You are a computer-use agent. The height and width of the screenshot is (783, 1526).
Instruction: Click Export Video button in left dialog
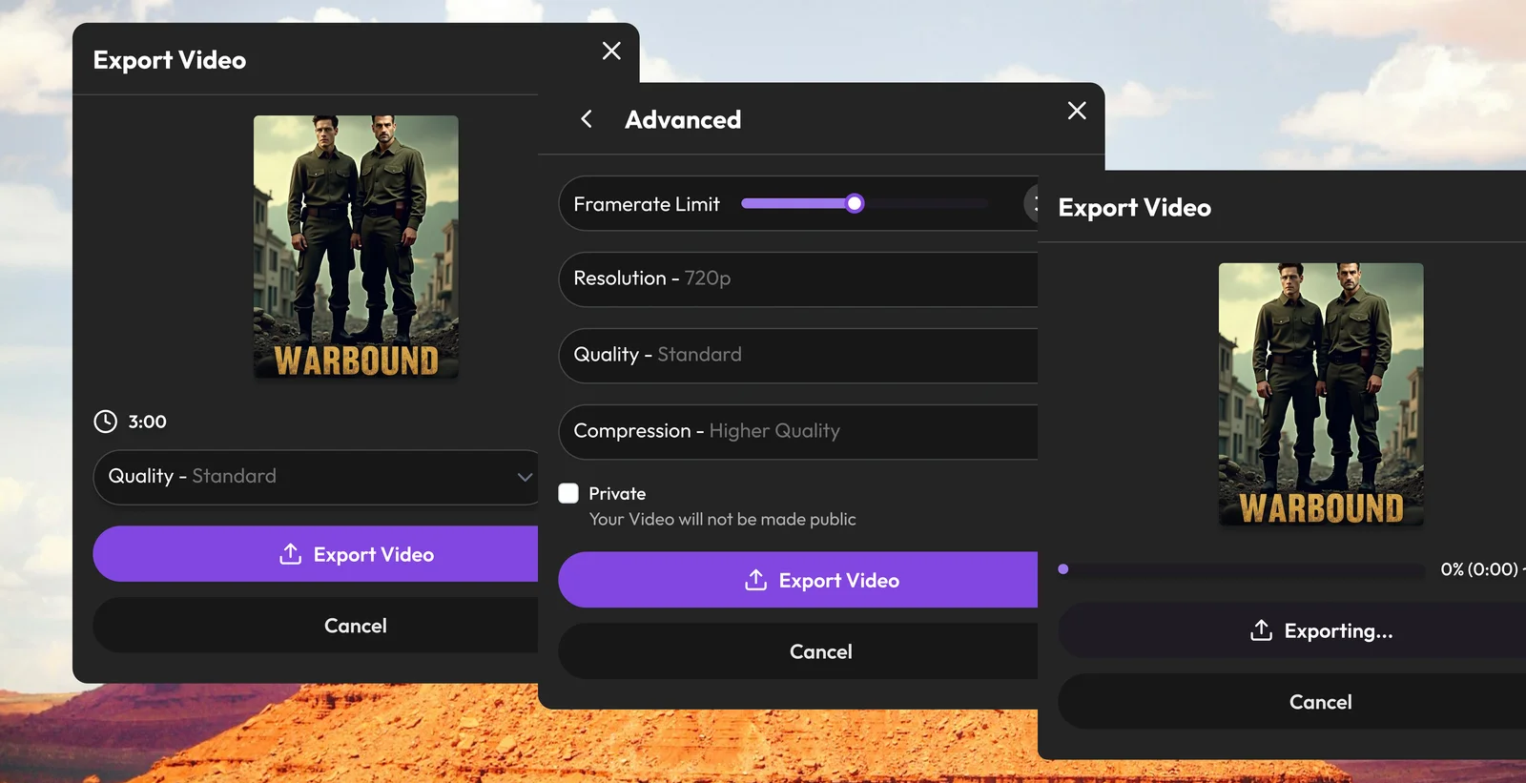(x=316, y=554)
